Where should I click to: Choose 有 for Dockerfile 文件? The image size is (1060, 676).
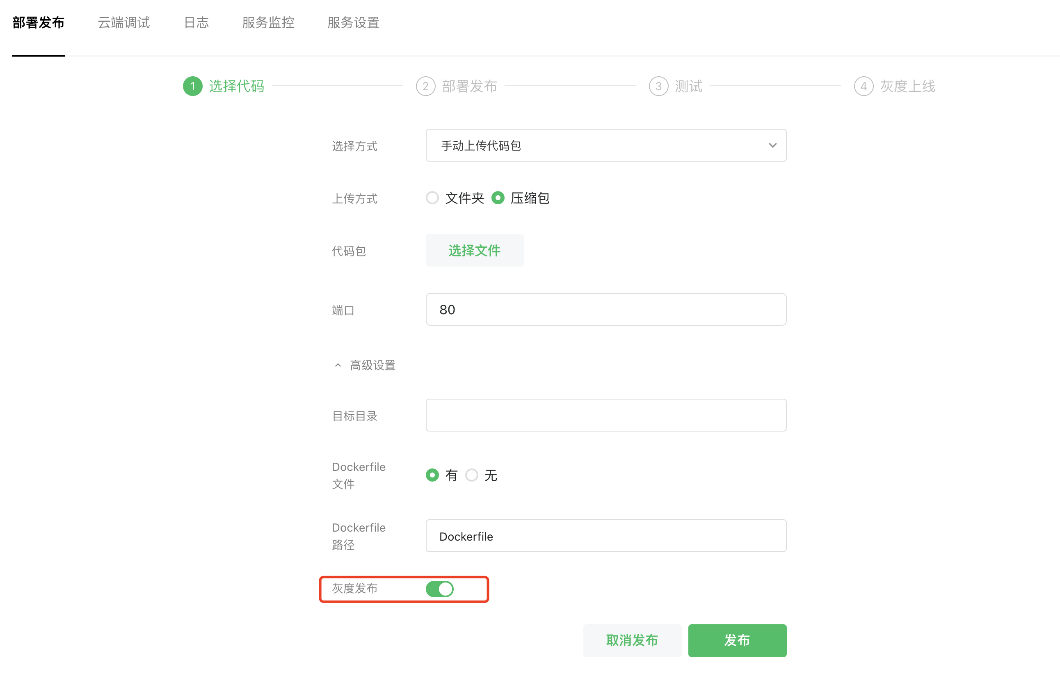tap(432, 475)
